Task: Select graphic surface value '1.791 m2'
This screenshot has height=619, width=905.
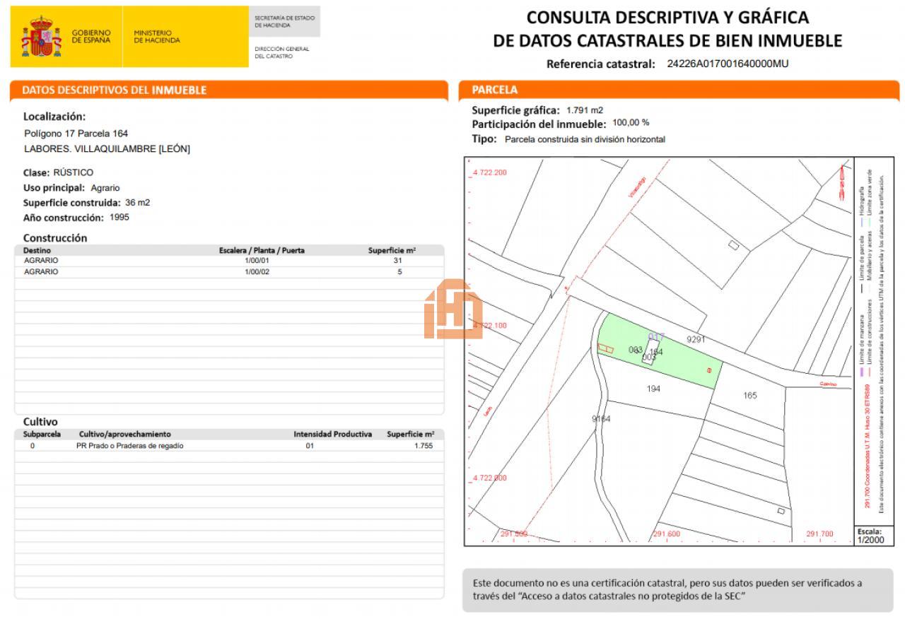Action: coord(585,110)
